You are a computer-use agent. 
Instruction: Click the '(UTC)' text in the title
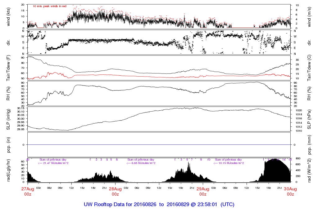click(227, 205)
